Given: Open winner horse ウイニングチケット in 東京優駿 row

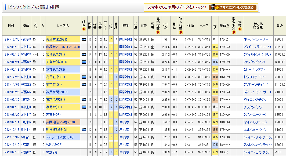Looking at the screenshot, I should [x=256, y=100].
